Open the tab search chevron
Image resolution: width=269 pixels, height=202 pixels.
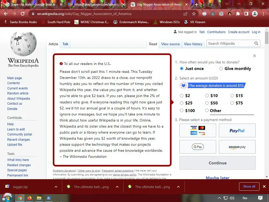(x=227, y=4)
